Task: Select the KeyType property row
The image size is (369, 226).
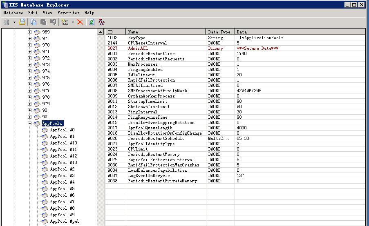Action: pyautogui.click(x=235, y=38)
